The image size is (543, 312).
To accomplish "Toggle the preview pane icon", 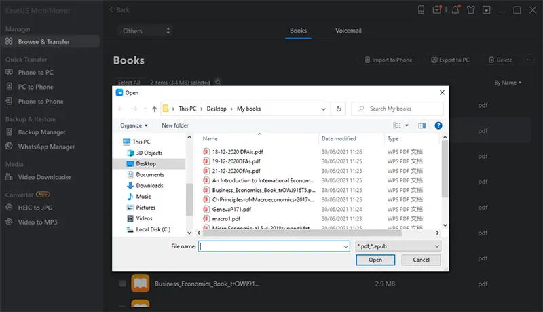I will pos(422,125).
